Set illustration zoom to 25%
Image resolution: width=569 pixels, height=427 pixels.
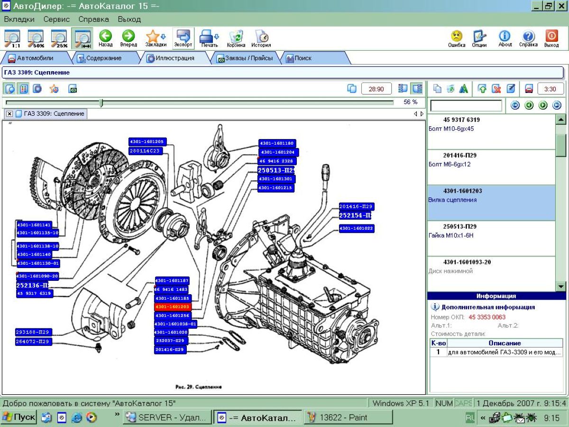point(59,38)
